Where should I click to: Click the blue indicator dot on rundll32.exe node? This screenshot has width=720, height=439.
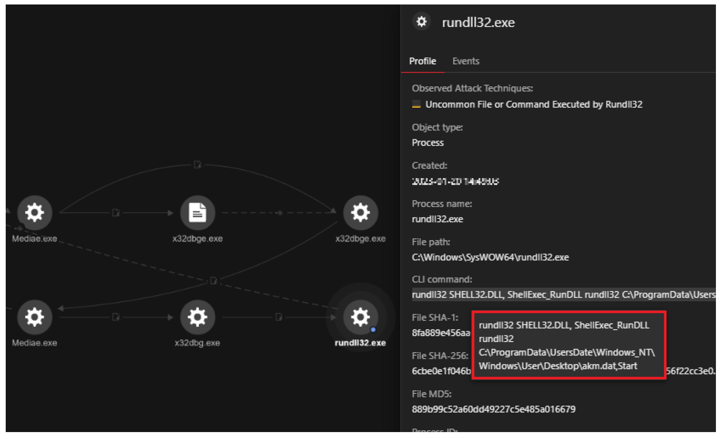(x=373, y=329)
